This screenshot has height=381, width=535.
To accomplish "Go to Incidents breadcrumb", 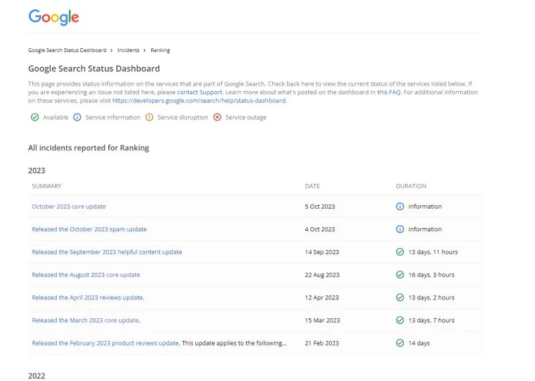I will [128, 50].
